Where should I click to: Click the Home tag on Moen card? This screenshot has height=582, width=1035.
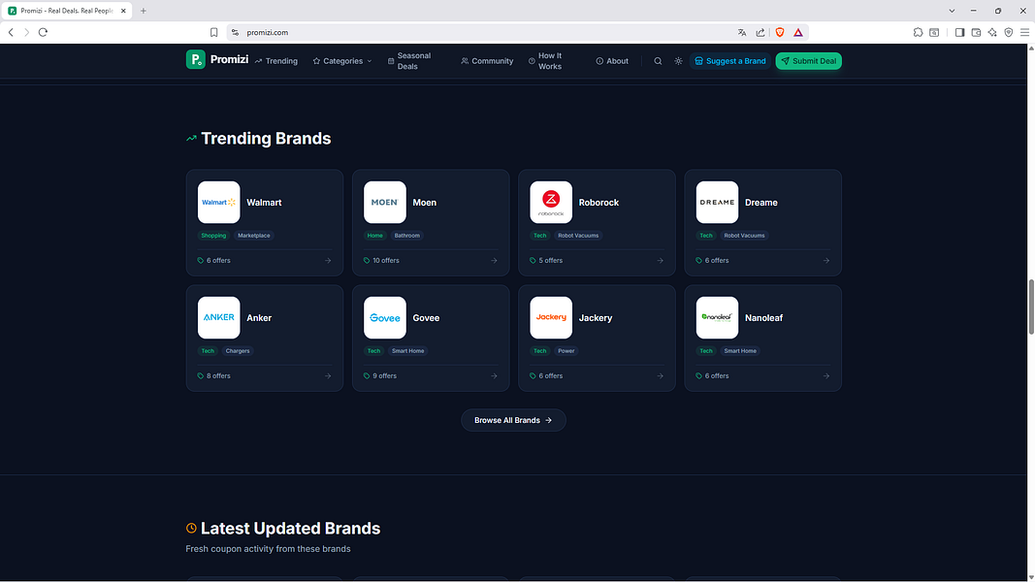[x=375, y=236]
